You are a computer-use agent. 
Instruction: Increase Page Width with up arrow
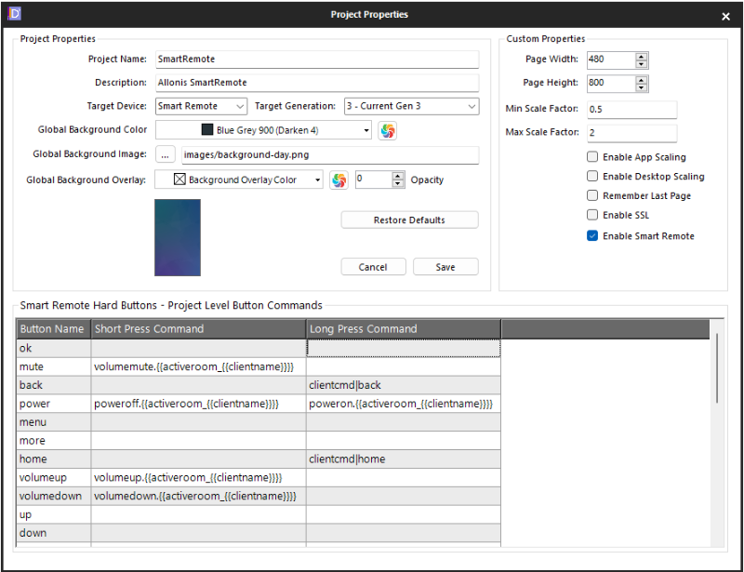(x=641, y=56)
